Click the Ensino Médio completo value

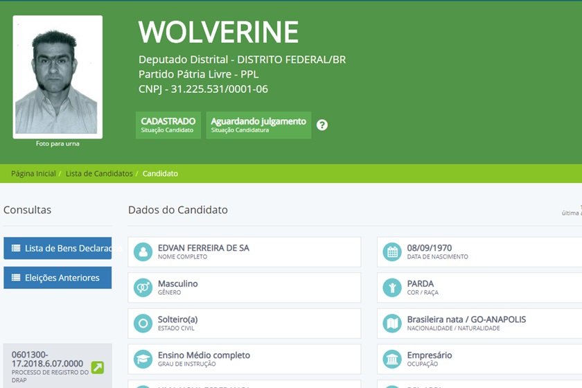(x=204, y=355)
